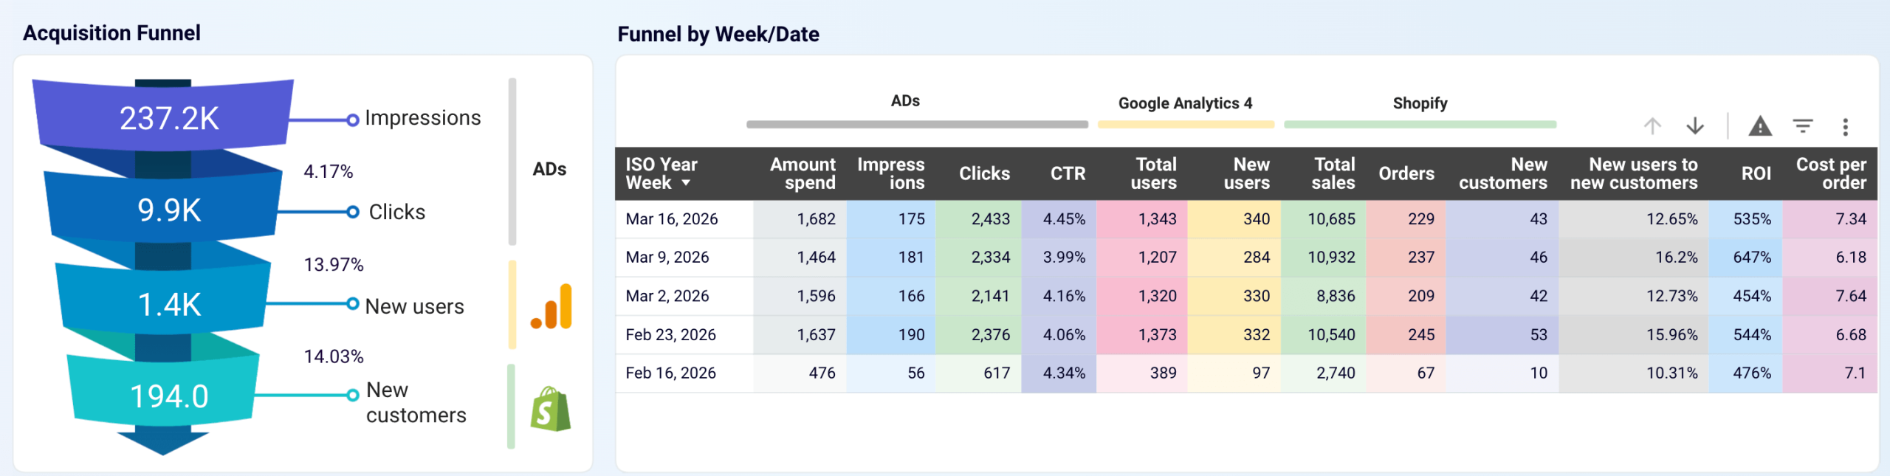Viewport: 1890px width, 476px height.
Task: Select the Clicks column header
Action: [x=984, y=173]
